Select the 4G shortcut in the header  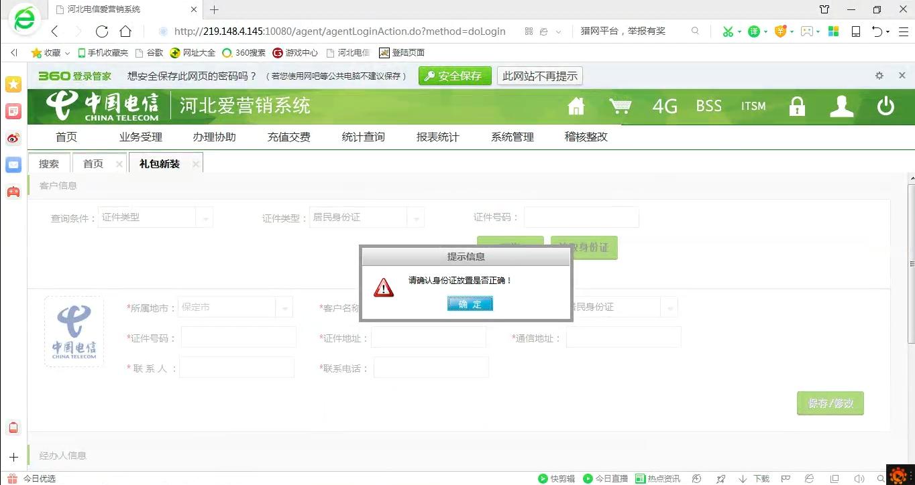pos(664,106)
